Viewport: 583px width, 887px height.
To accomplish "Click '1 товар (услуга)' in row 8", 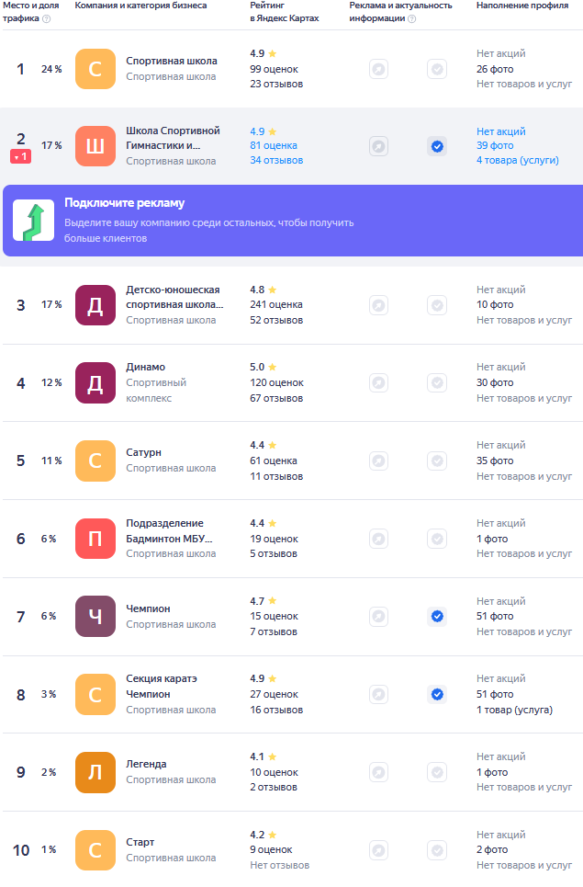I will pyautogui.click(x=515, y=710).
